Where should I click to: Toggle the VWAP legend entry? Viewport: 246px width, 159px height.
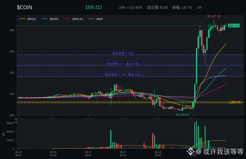click(96, 19)
